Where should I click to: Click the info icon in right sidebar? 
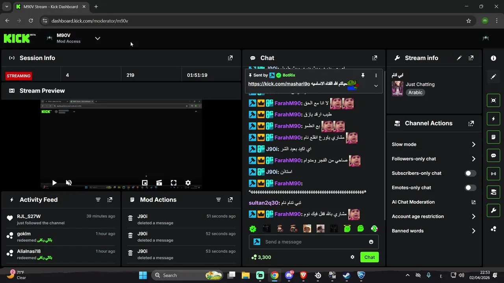(493, 58)
